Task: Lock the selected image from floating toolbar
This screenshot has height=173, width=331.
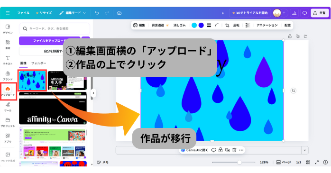Action: tap(221, 150)
